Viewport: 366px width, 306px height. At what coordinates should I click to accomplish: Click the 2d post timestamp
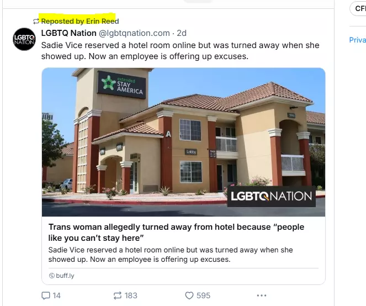pyautogui.click(x=182, y=33)
